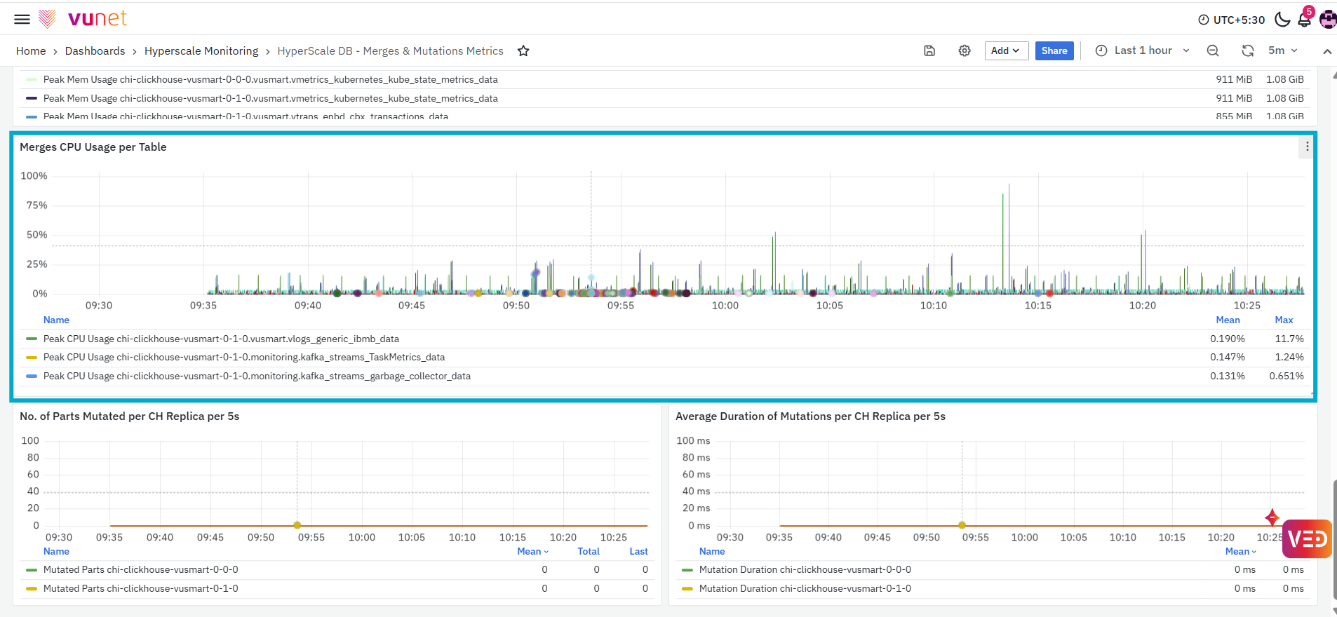Open the notifications bell
The image size is (1337, 617).
pyautogui.click(x=1305, y=20)
